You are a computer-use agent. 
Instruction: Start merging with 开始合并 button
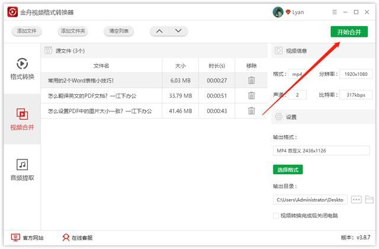[349, 31]
